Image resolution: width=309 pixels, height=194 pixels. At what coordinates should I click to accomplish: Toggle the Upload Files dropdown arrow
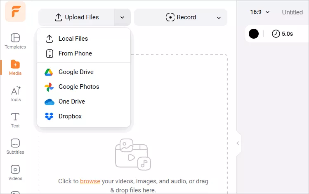[123, 17]
